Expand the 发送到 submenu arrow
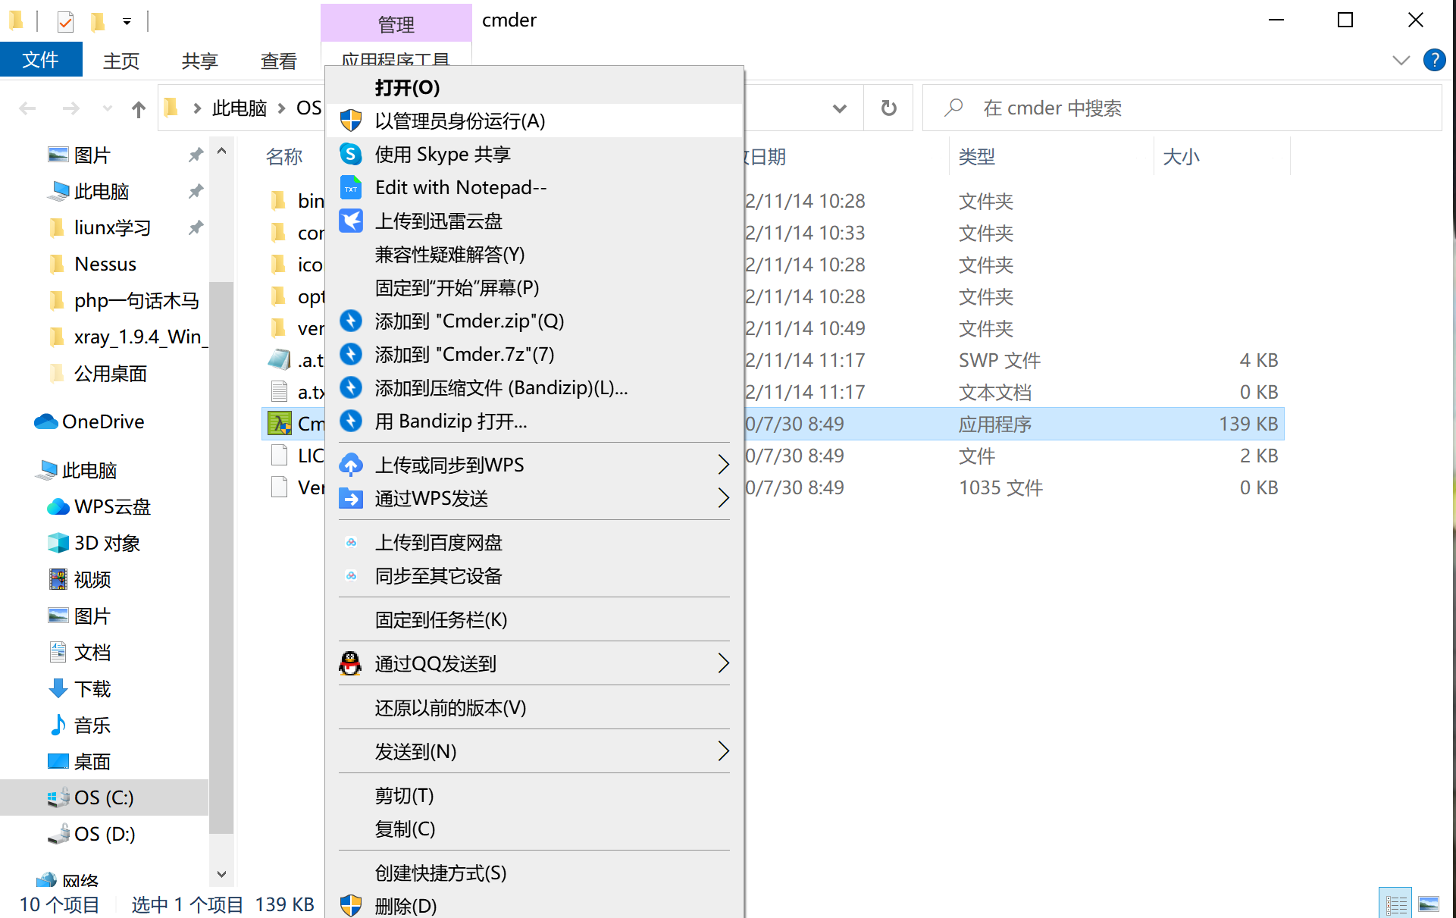 (722, 751)
